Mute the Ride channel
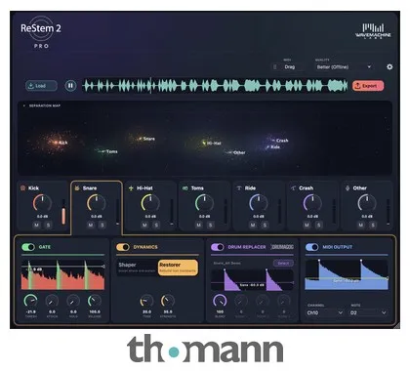 253,225
